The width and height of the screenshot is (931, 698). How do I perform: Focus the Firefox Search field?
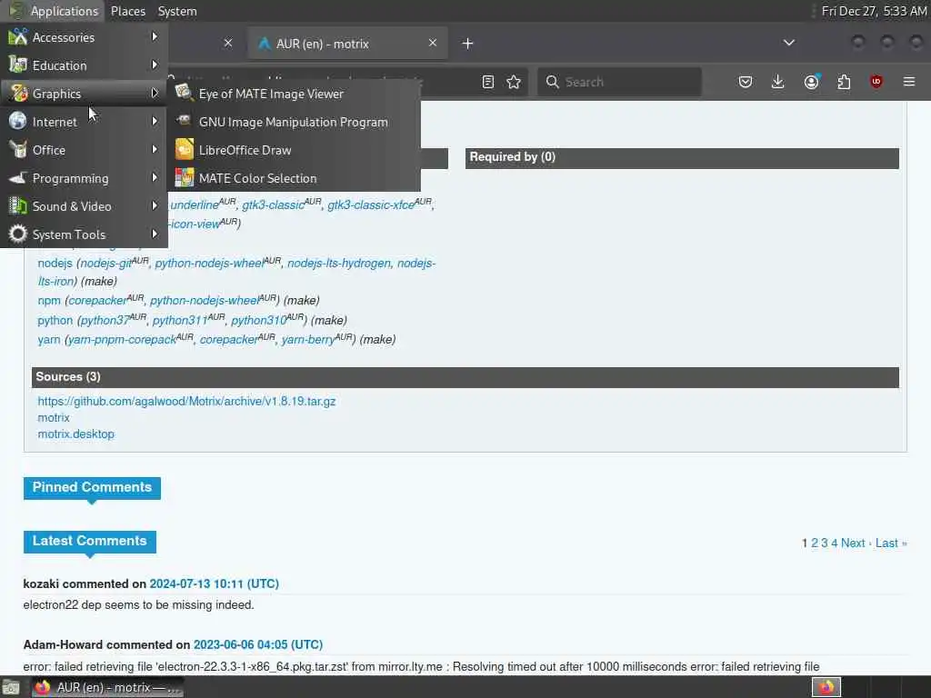click(x=619, y=82)
